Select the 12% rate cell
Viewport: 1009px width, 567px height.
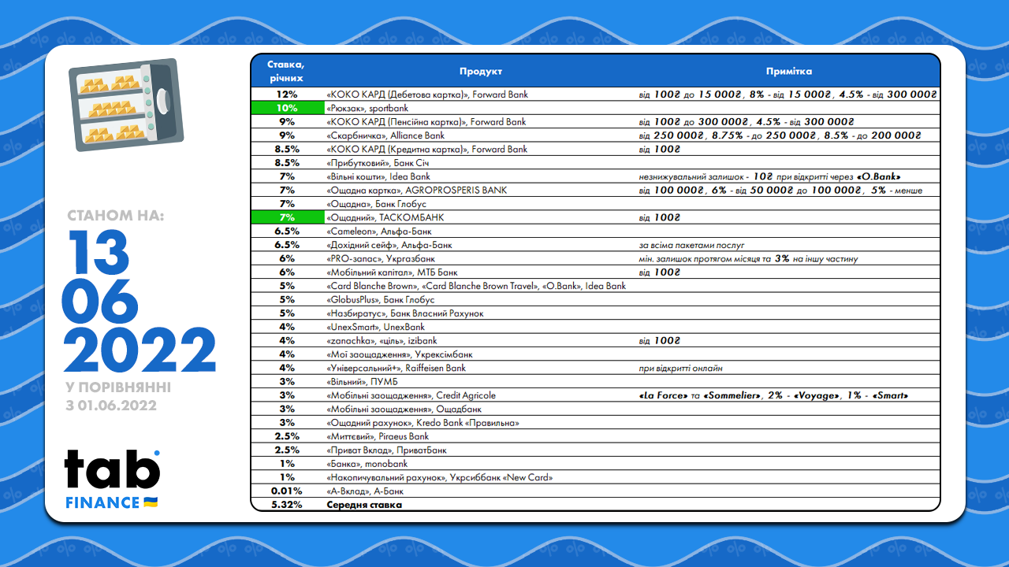(286, 94)
